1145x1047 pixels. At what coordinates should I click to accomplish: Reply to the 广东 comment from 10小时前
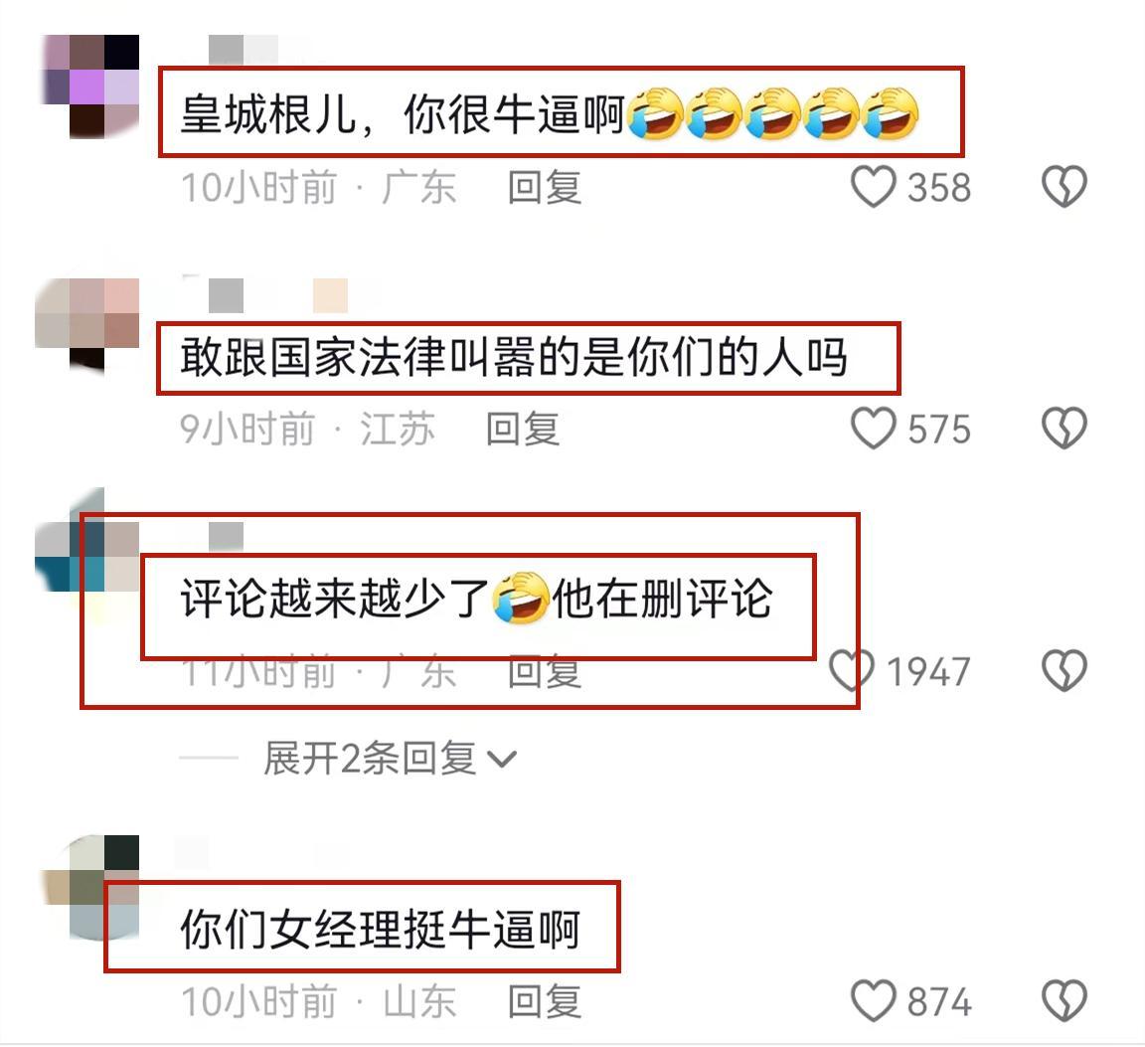tap(545, 187)
